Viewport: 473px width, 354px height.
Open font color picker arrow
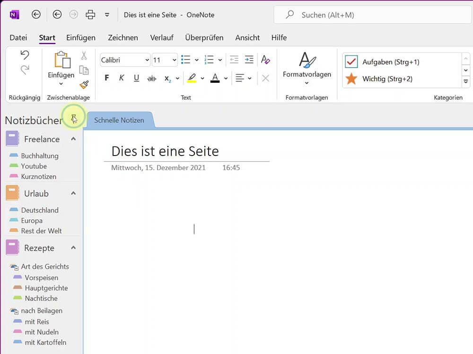click(x=226, y=78)
